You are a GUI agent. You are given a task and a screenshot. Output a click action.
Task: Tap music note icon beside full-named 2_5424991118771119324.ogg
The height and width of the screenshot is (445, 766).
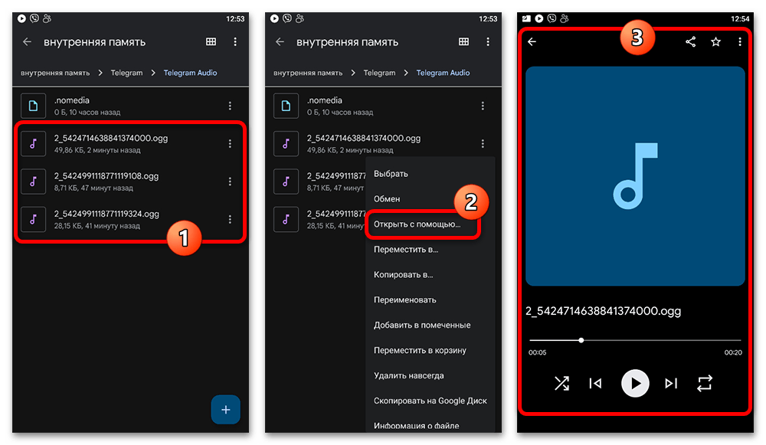(x=33, y=219)
